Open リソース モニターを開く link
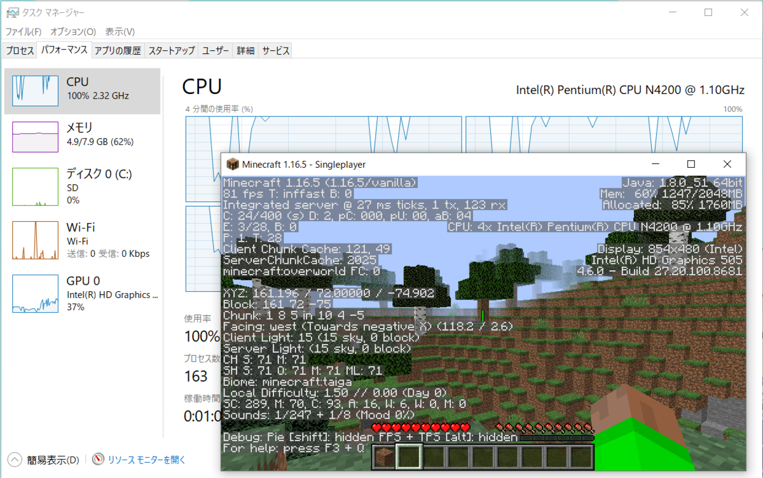Image resolution: width=763 pixels, height=478 pixels. (146, 460)
